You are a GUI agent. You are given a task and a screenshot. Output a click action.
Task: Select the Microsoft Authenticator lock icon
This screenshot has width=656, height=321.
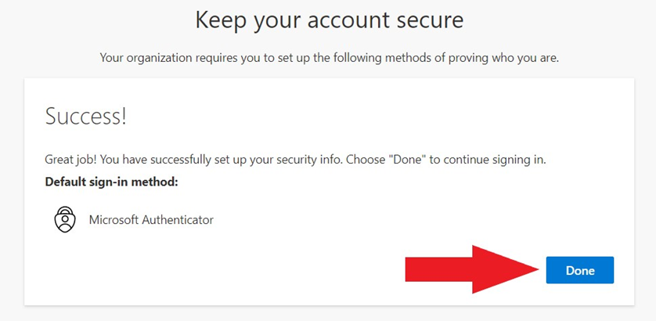click(65, 219)
